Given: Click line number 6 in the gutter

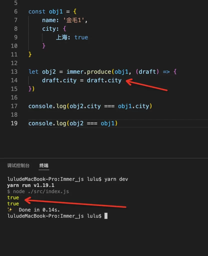Looking at the screenshot, I should coord(16,11).
